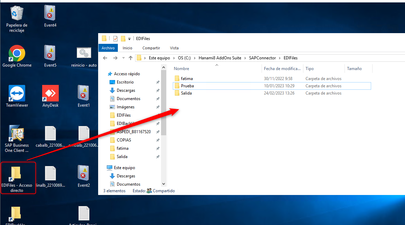Select the linalb_2210069 file on desktop
This screenshot has height=225, width=405.
50,177
